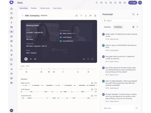This screenshot has height=113, width=151.
Task: Open the Settings gear icon in sidebar
Action: tap(11, 83)
